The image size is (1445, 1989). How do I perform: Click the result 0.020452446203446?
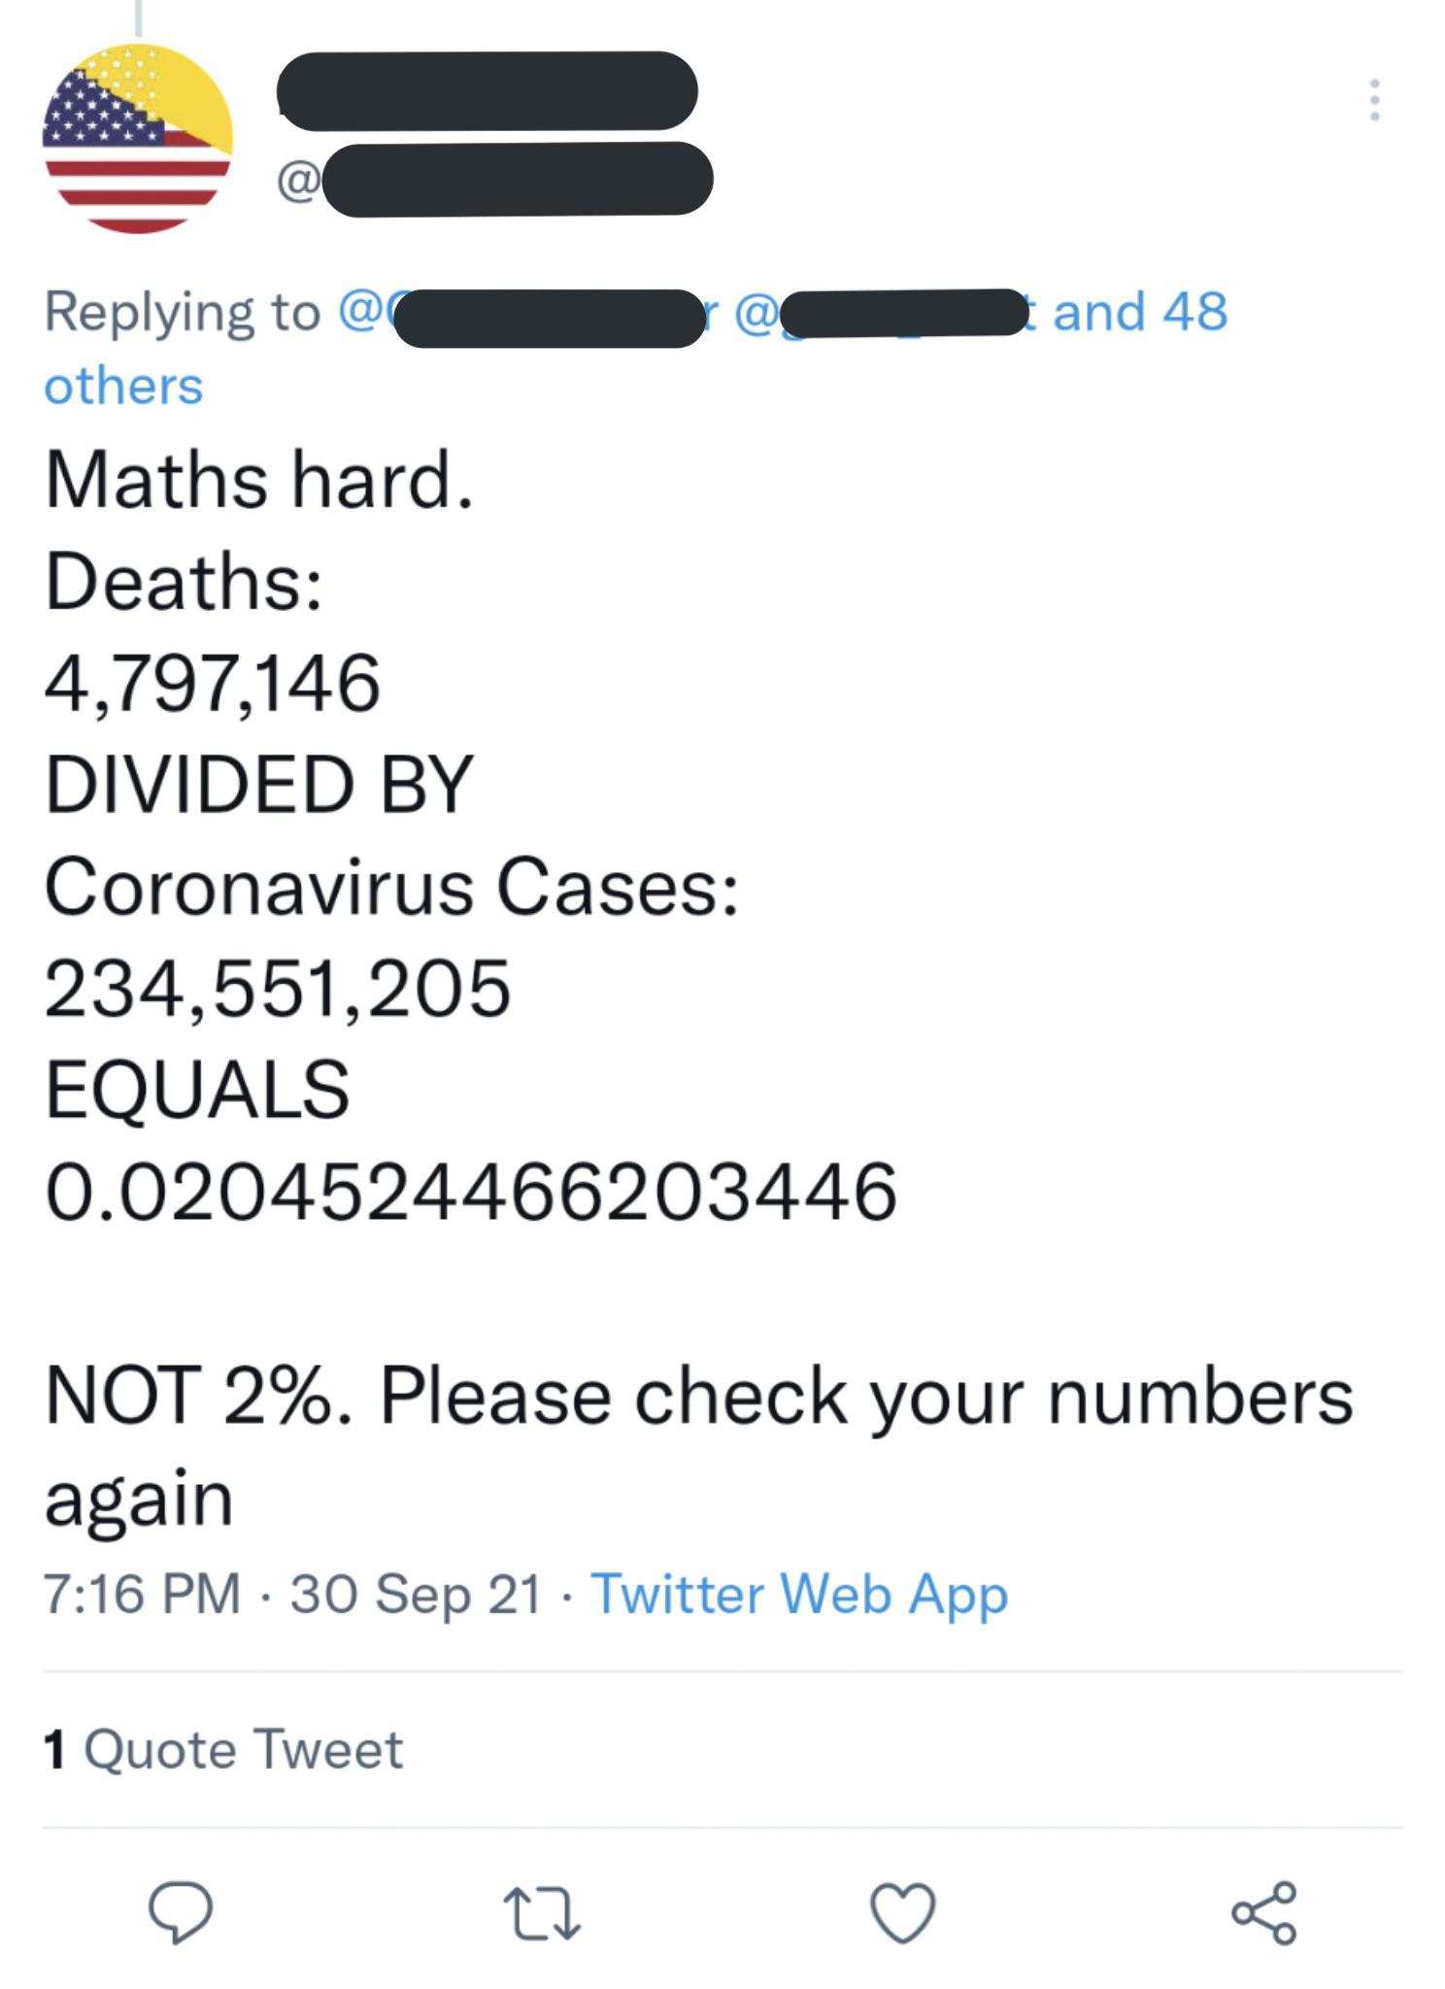point(471,1191)
